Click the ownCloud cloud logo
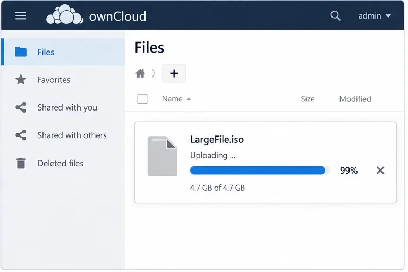The height and width of the screenshot is (272, 408). [65, 14]
